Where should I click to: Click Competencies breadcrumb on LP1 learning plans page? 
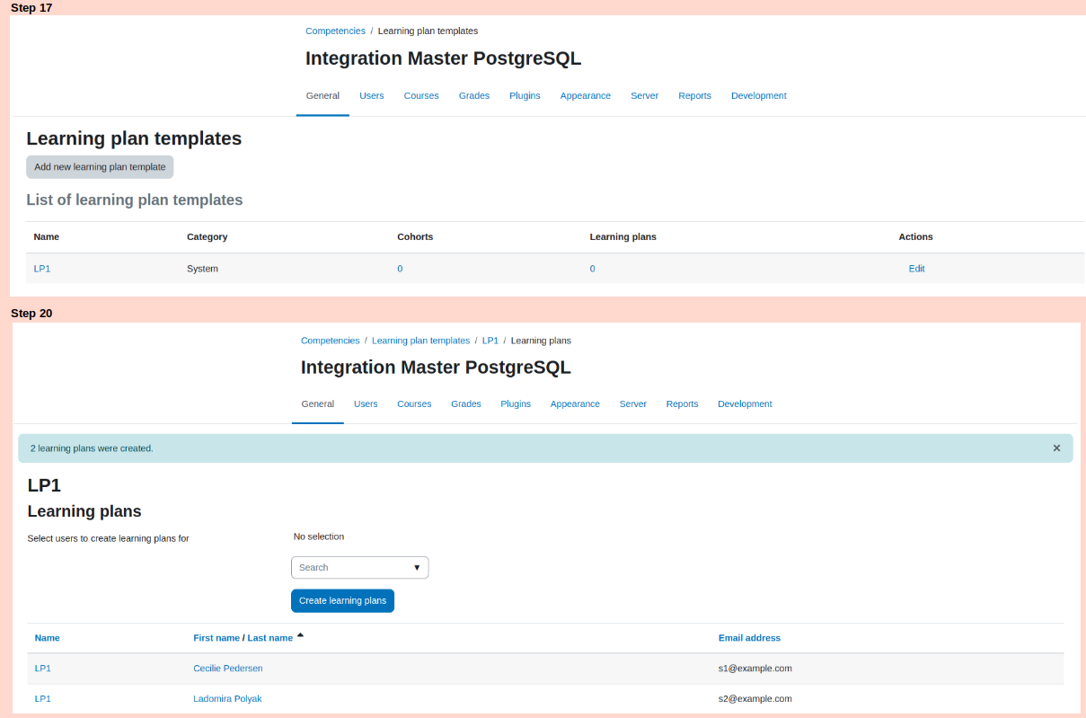[330, 341]
